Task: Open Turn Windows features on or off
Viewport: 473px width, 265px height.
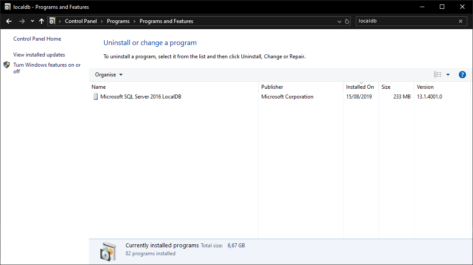Action: click(x=47, y=68)
